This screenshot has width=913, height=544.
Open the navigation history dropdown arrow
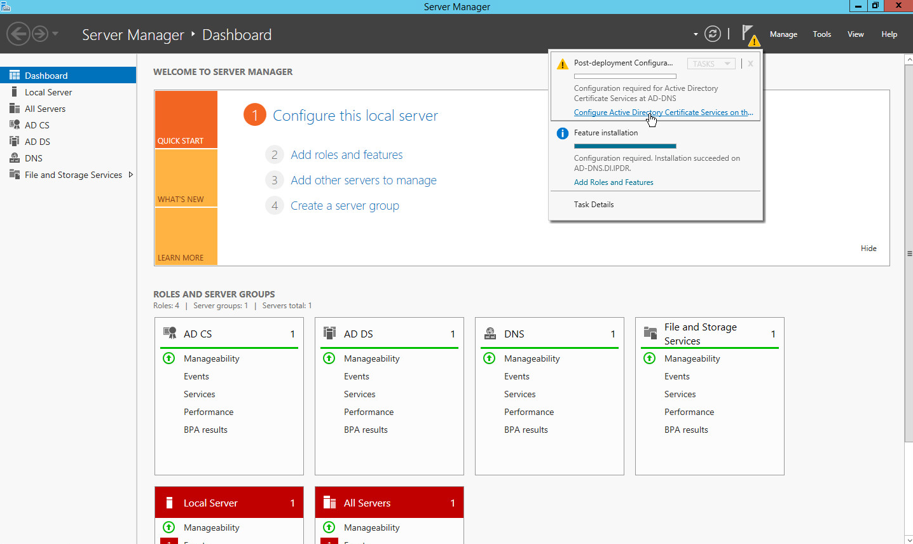coord(55,34)
